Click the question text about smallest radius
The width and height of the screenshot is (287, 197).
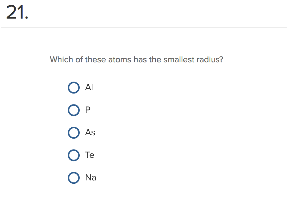(136, 60)
